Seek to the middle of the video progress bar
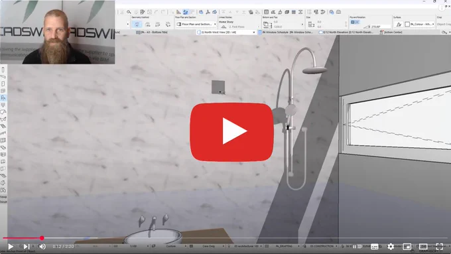The width and height of the screenshot is (451, 254). [225, 238]
